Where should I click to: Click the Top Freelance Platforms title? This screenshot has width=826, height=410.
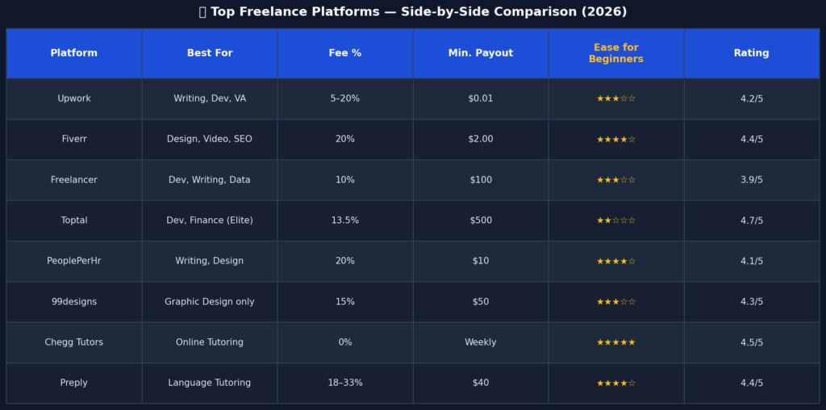click(413, 12)
